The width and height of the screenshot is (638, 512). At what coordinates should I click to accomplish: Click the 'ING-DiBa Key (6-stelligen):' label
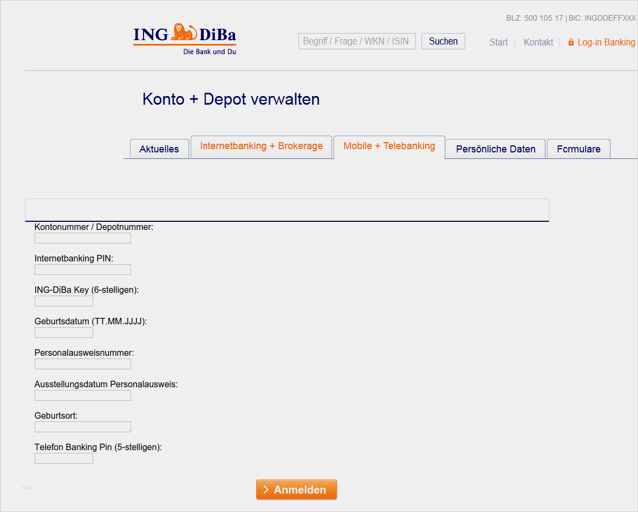(87, 290)
